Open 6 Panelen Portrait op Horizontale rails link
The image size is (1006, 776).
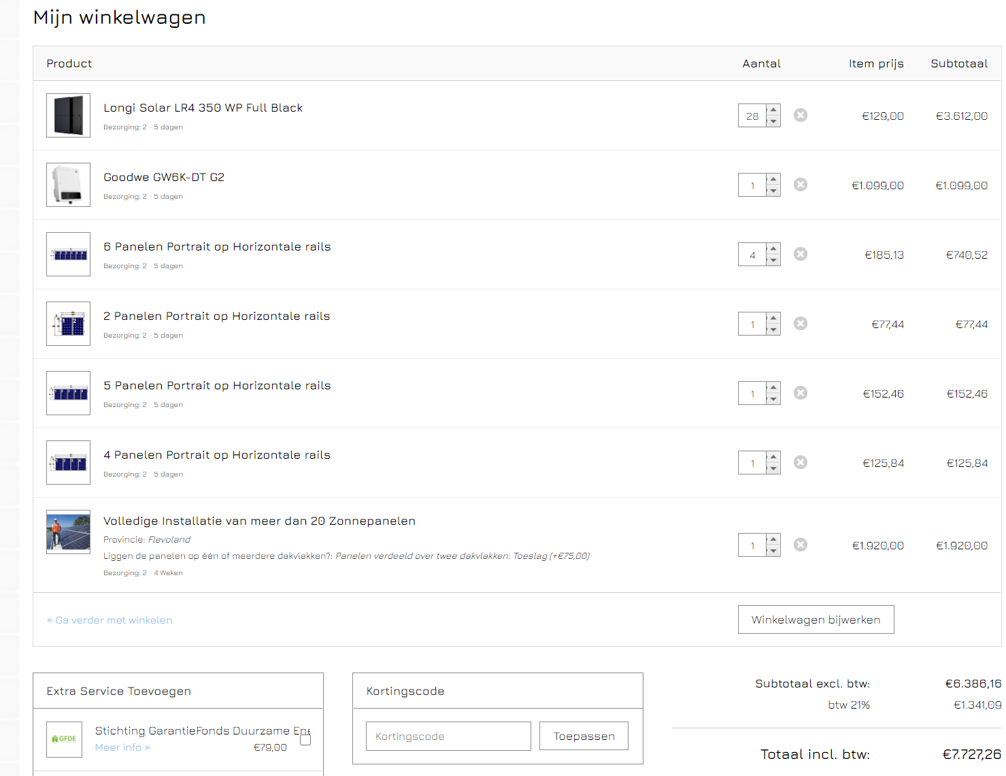(217, 246)
